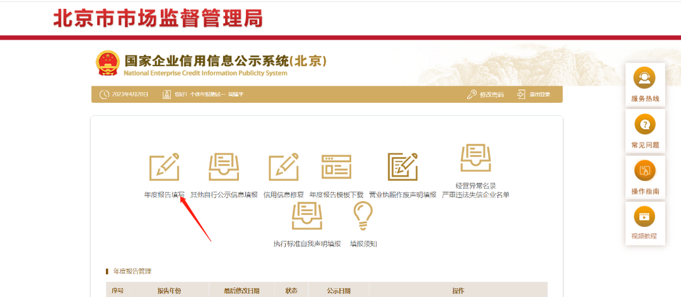
Task: Click the key icon beside 修改密码
Action: [x=472, y=94]
